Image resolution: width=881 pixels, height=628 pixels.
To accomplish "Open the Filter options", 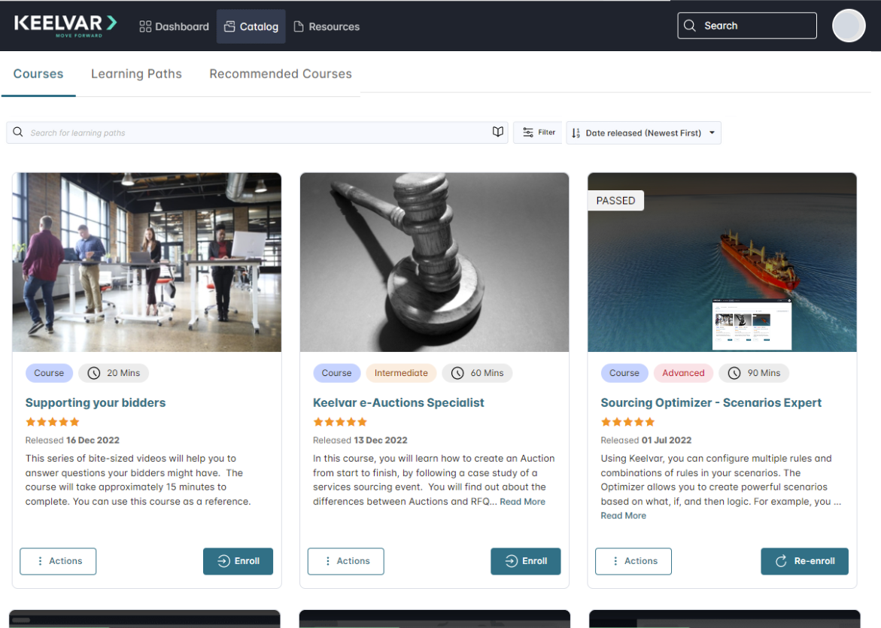I will pos(538,132).
